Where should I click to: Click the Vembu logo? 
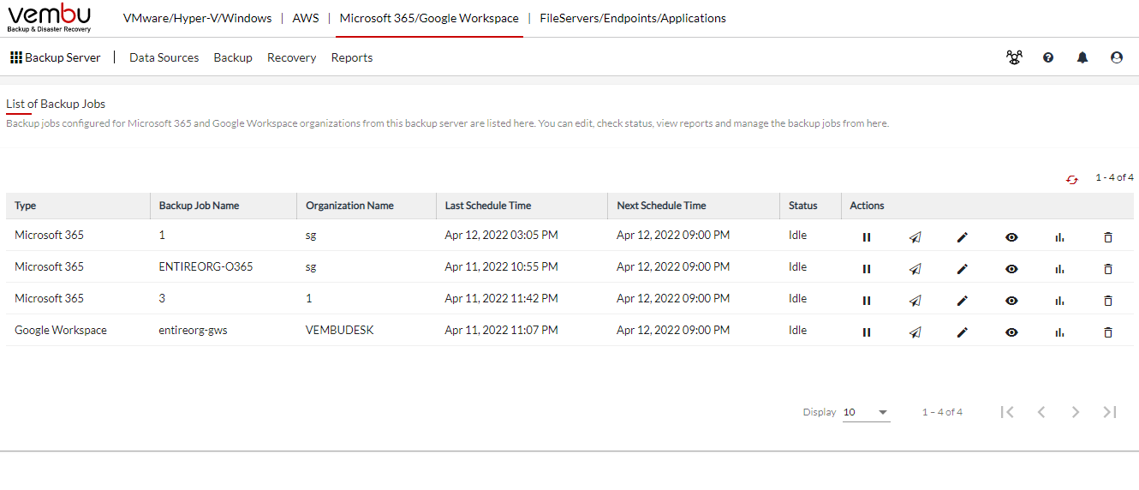coord(50,18)
